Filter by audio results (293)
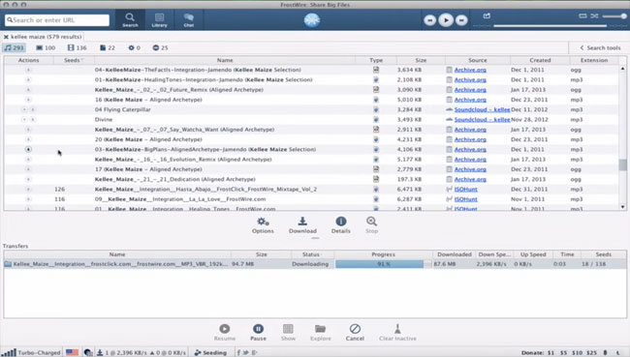This screenshot has height=357, width=630. pyautogui.click(x=15, y=47)
